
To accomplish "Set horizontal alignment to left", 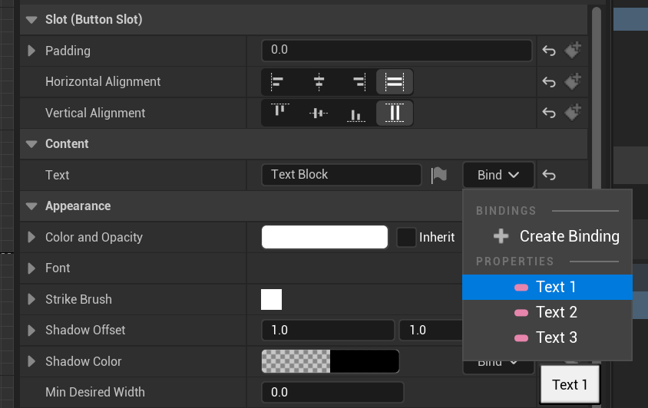I will [x=278, y=81].
